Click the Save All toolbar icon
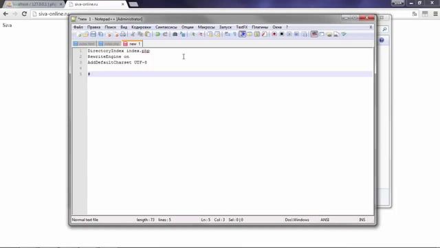Screen dimensions: 440x248 click(100, 34)
